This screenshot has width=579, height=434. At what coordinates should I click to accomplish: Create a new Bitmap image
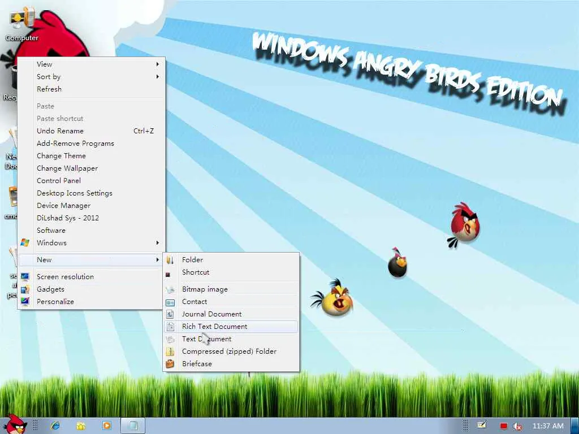231,289
